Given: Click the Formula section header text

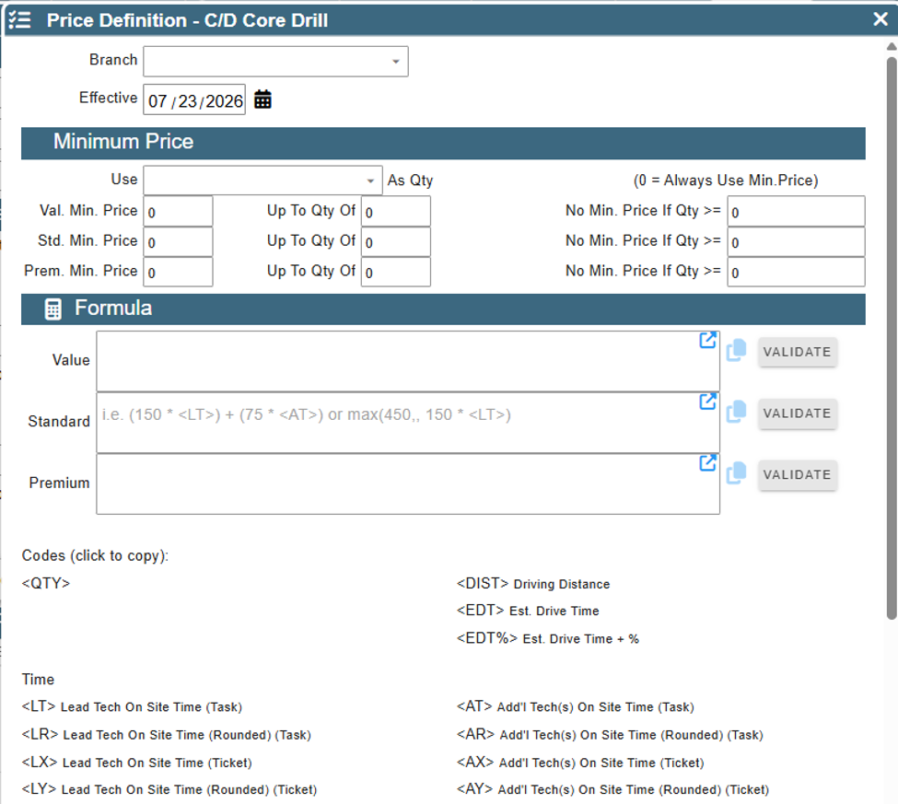Looking at the screenshot, I should coord(113,309).
